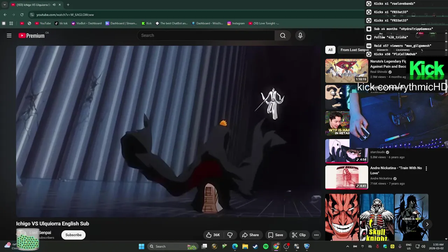
Task: Open Chrome apps grid shortcut
Action: [x=11, y=23]
